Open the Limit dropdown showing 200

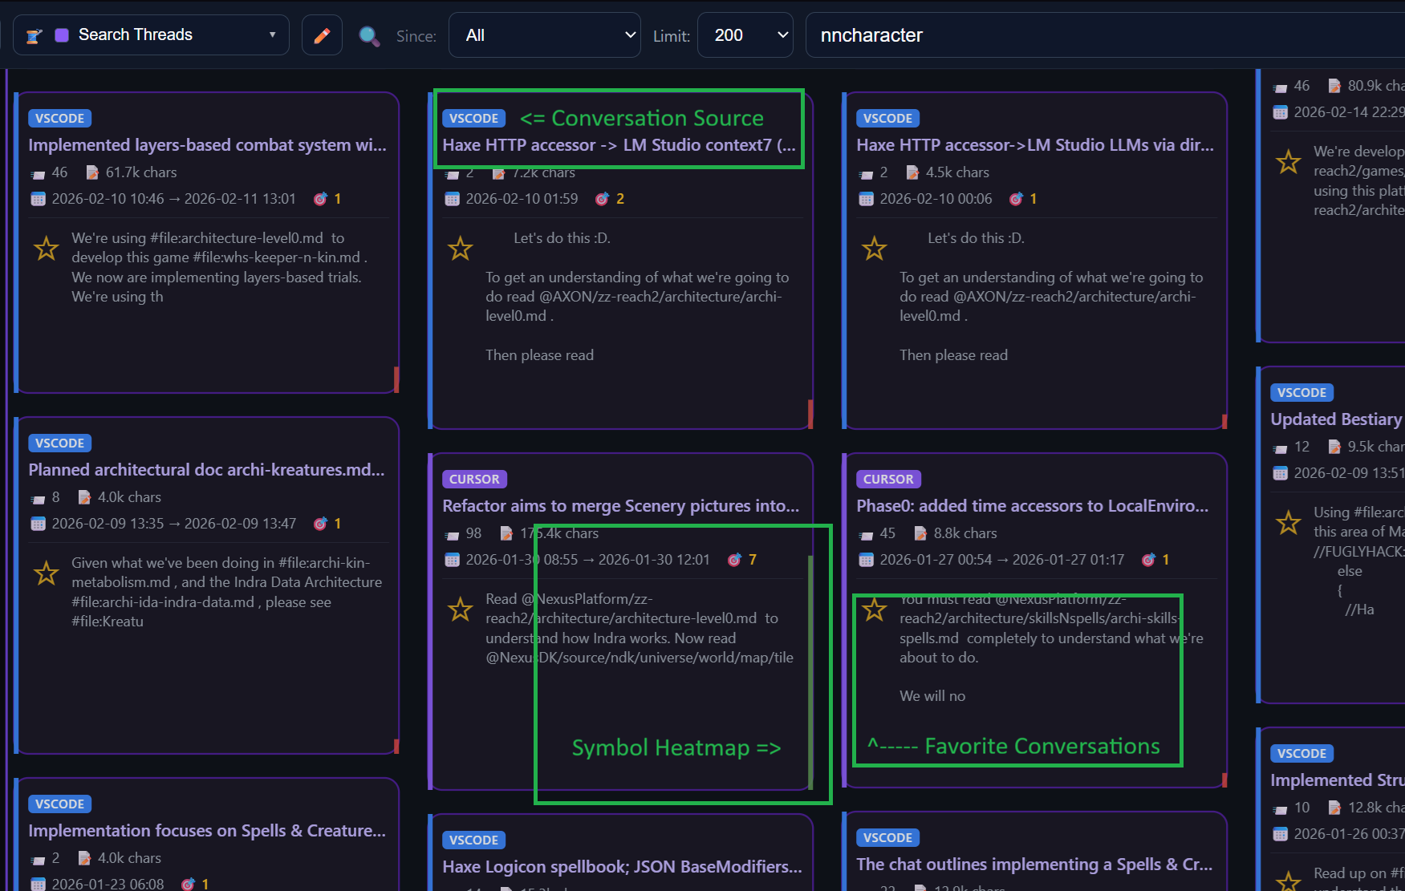(x=745, y=34)
